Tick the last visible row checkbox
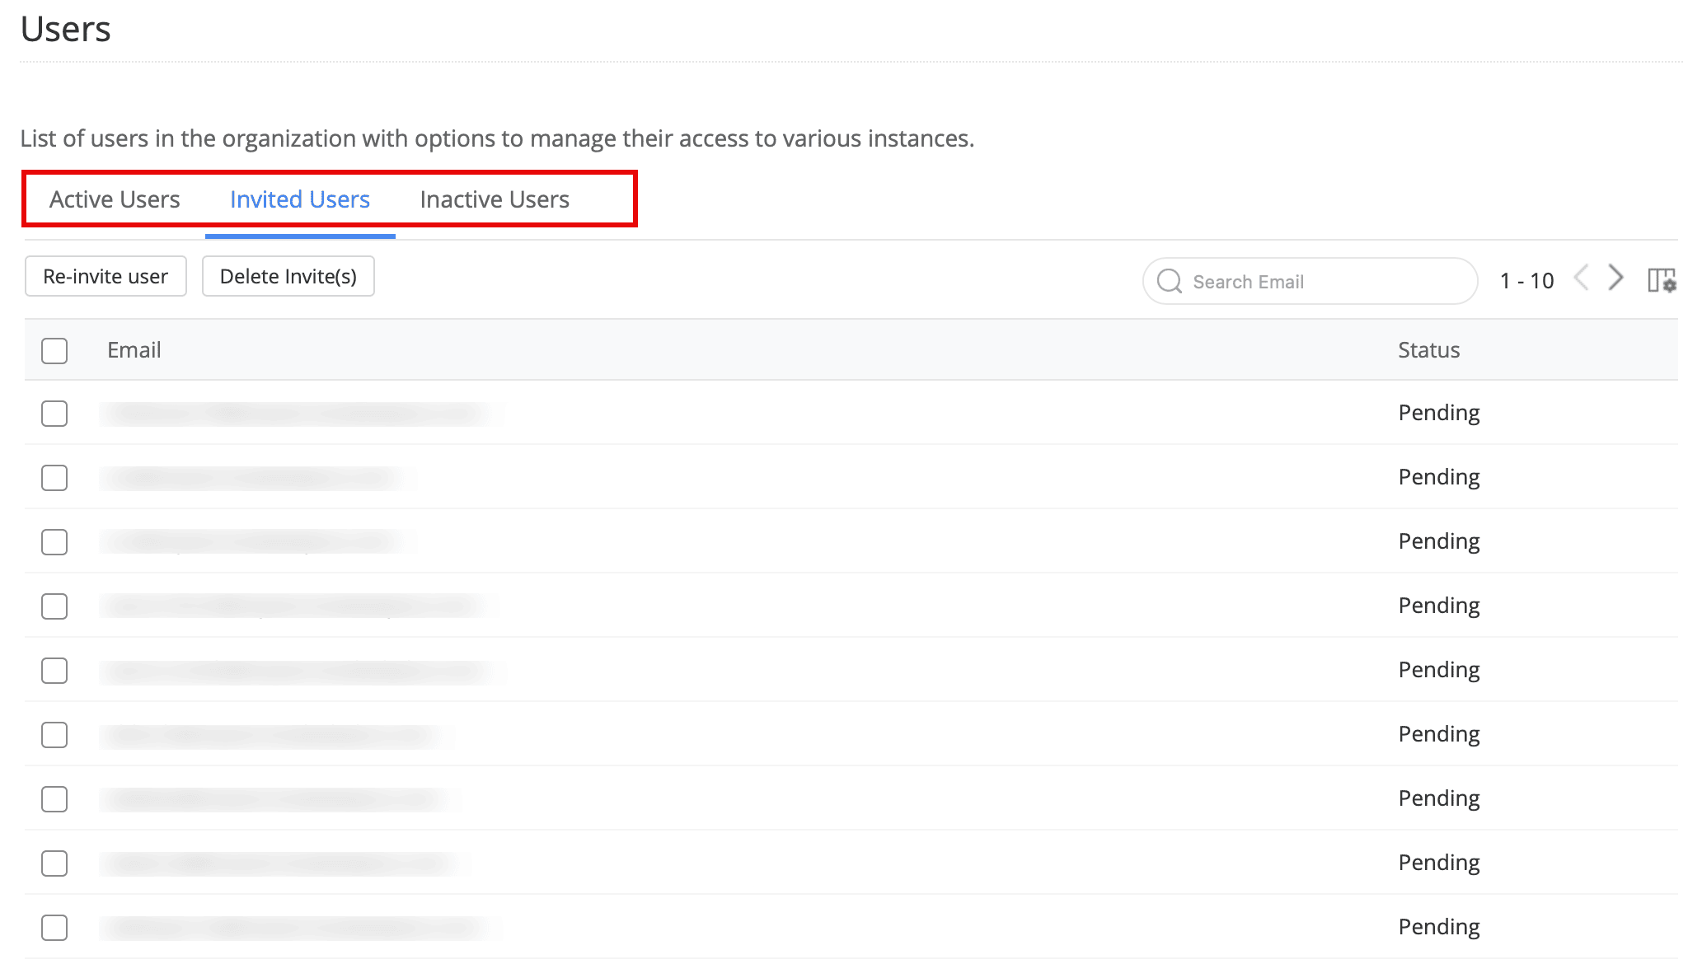Screen dimensions: 1688x964 (x=54, y=928)
